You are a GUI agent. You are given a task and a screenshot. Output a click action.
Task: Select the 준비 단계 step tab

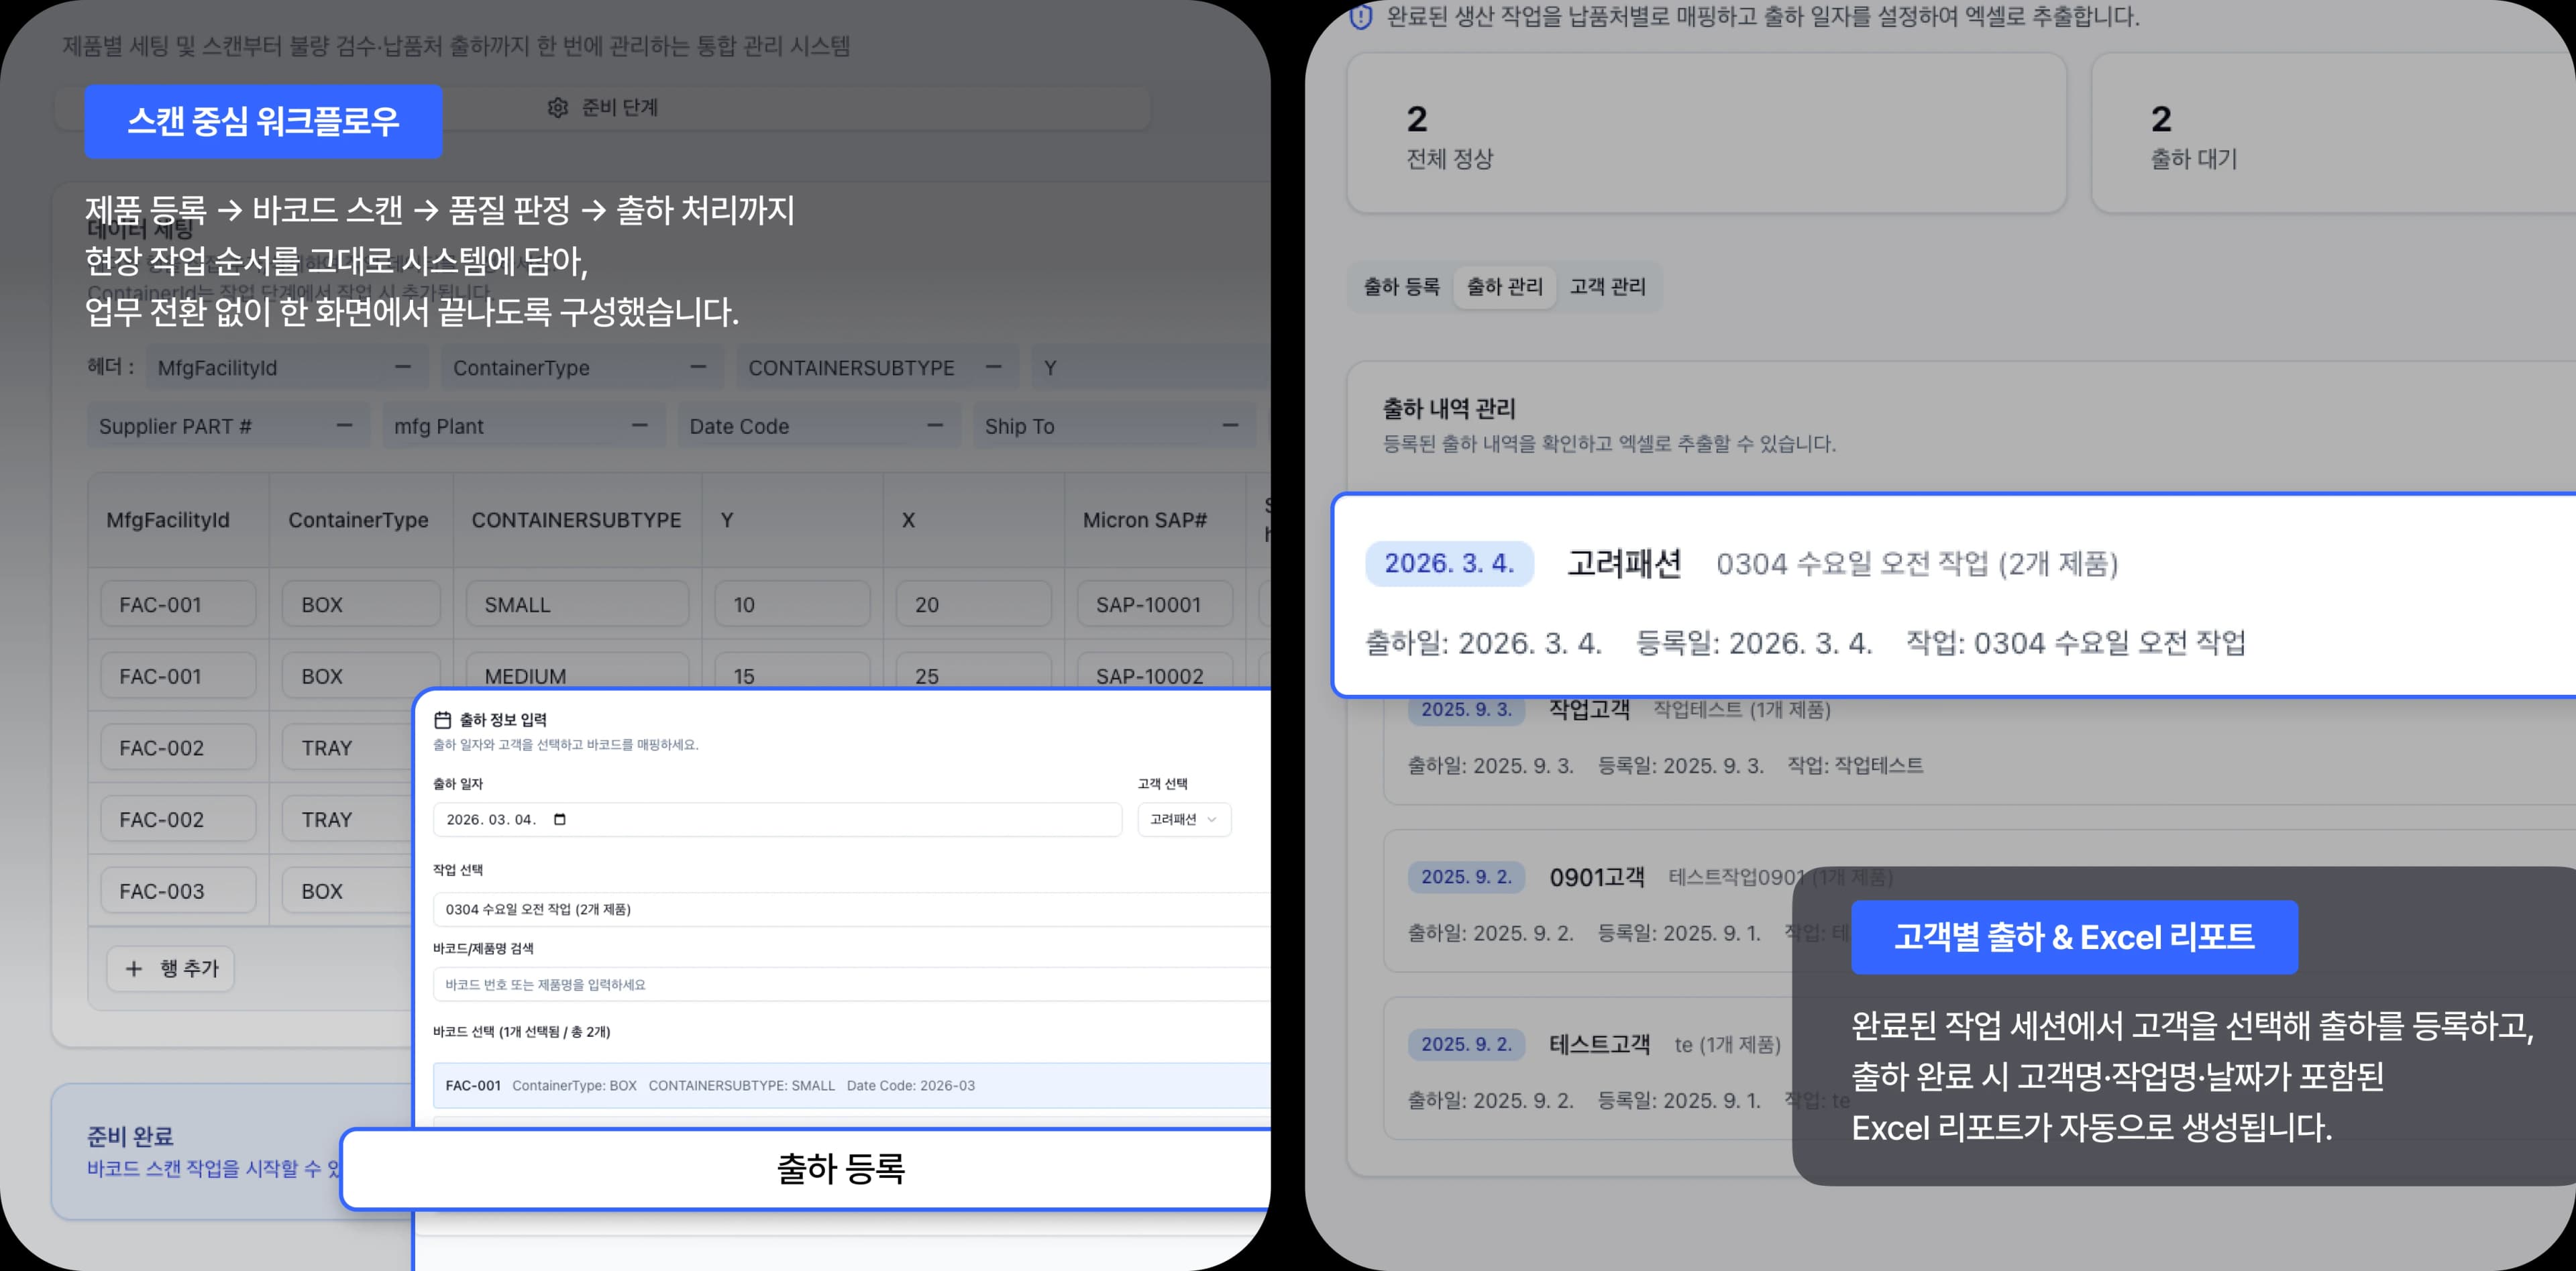[x=603, y=107]
